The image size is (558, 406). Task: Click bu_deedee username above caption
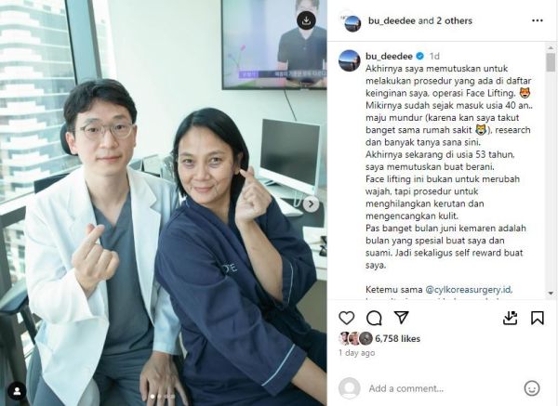(x=389, y=56)
